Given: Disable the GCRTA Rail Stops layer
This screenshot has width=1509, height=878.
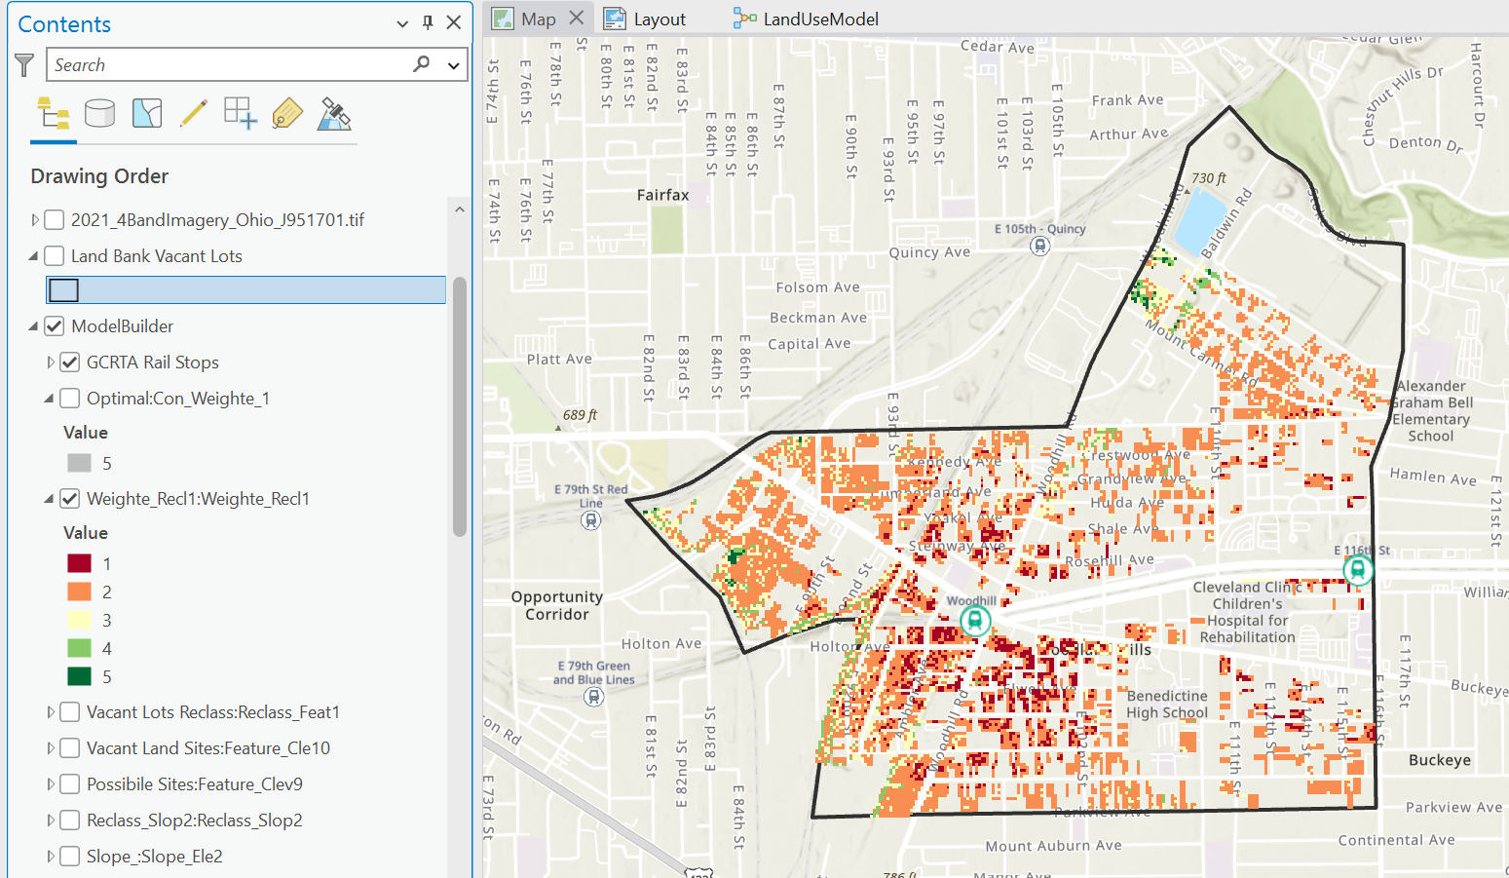Looking at the screenshot, I should (69, 362).
